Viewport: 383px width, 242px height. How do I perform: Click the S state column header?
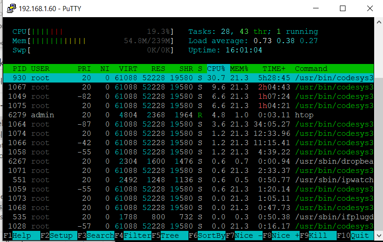(x=200, y=69)
